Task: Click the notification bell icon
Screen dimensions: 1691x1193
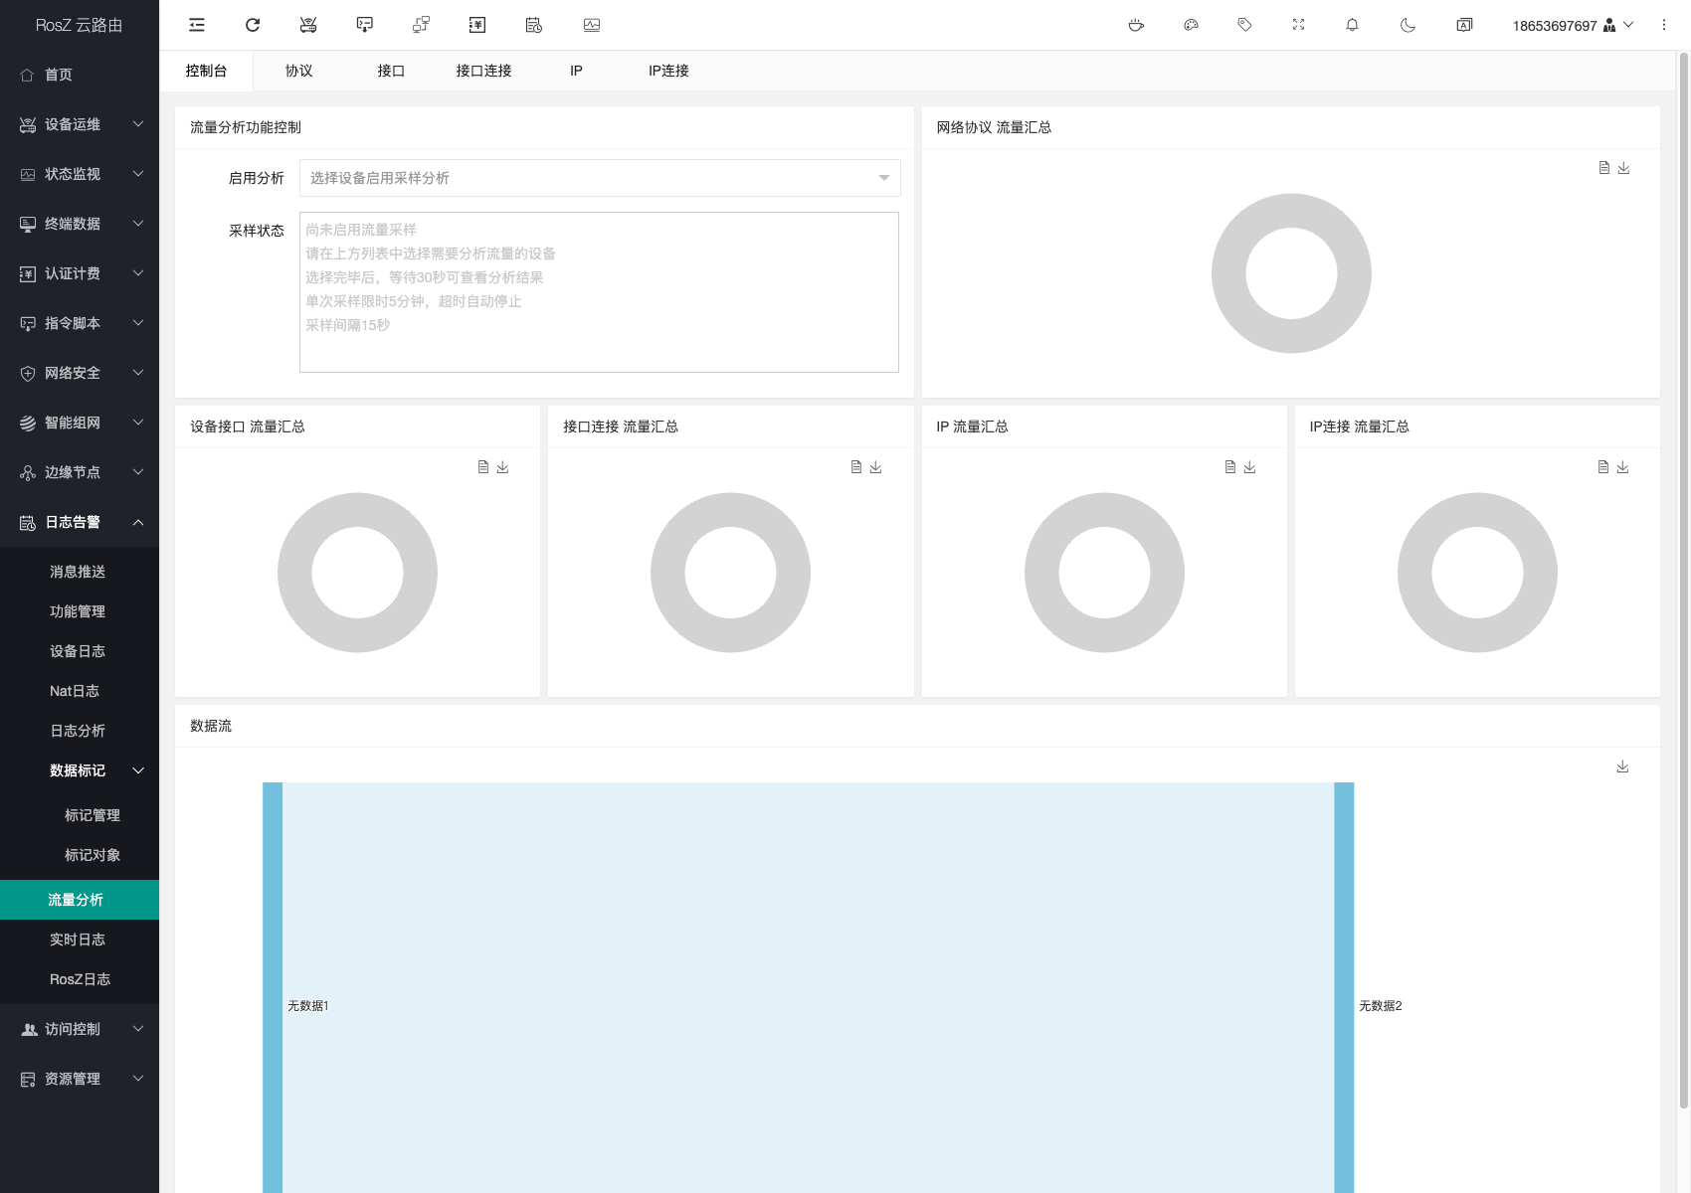Action: pyautogui.click(x=1352, y=25)
